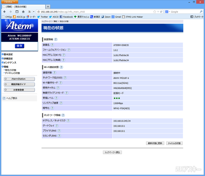Click the AtermStation button
The width and height of the screenshot is (205, 176).
[x=19, y=79]
